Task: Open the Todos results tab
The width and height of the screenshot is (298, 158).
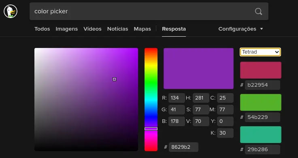Action: pyautogui.click(x=42, y=29)
